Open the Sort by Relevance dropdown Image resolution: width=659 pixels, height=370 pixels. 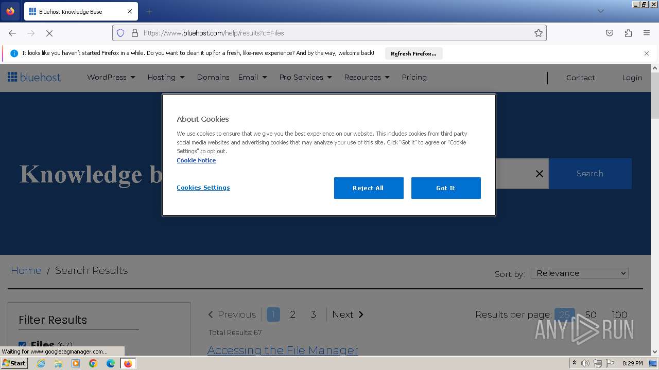click(x=580, y=273)
